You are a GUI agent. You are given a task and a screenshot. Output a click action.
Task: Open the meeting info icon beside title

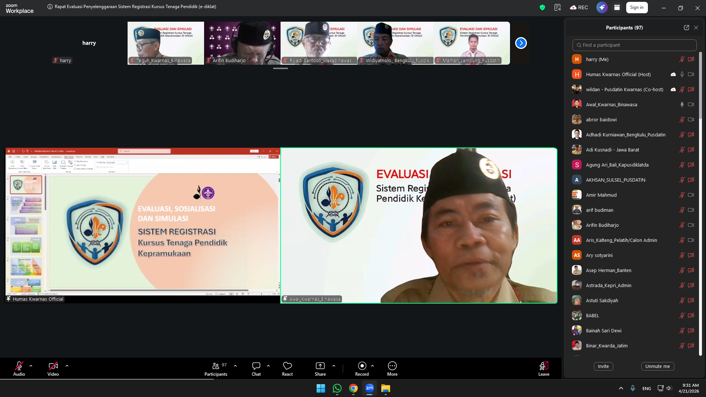tap(50, 7)
